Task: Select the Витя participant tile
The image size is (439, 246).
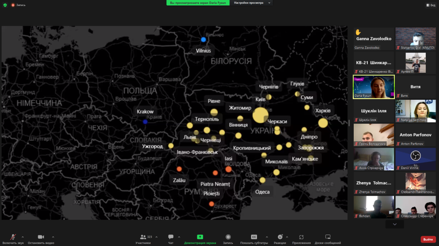Action: pyautogui.click(x=416, y=87)
